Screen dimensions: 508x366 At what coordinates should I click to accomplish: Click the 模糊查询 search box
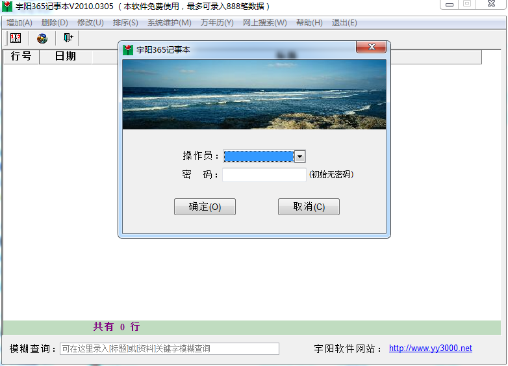pyautogui.click(x=170, y=349)
